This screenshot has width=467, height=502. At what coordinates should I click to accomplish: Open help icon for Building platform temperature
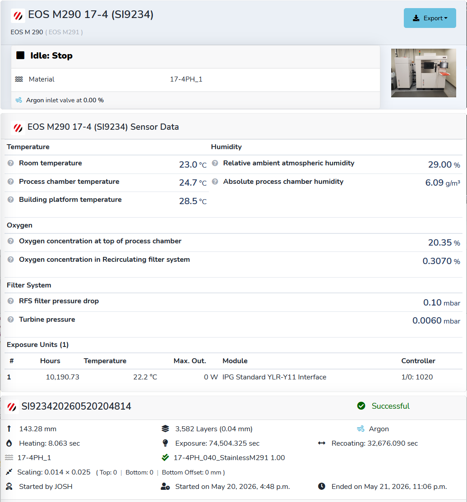click(x=10, y=200)
